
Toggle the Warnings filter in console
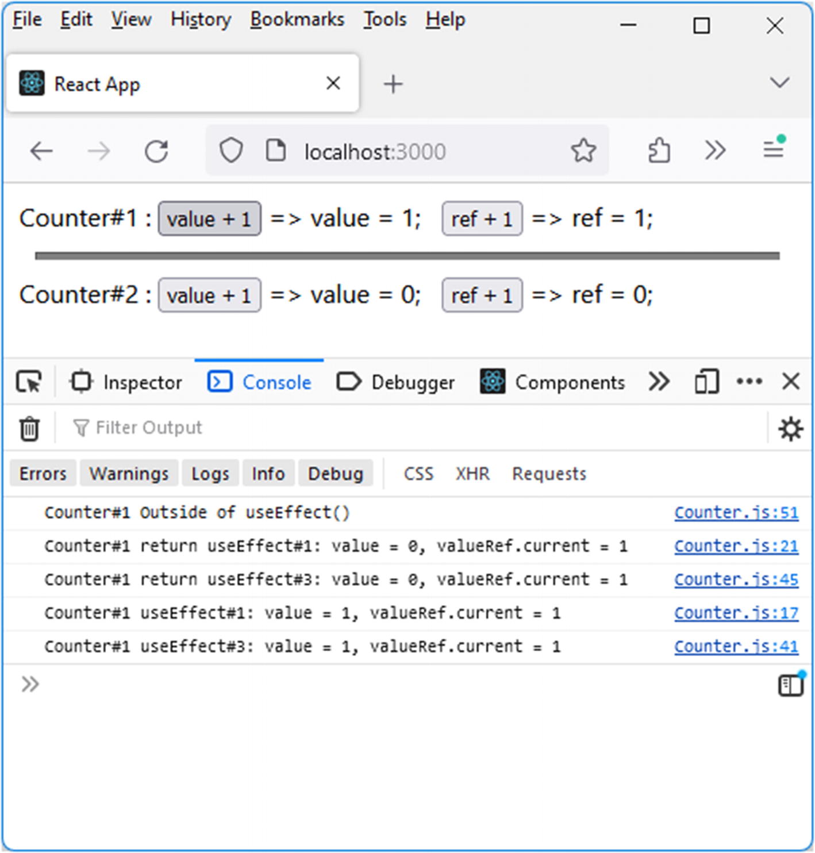coord(129,474)
